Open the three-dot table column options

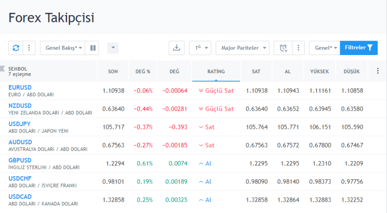[x=378, y=71]
